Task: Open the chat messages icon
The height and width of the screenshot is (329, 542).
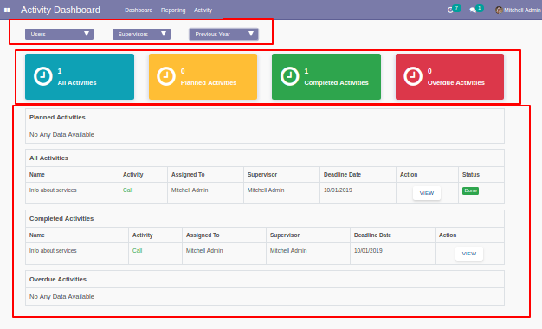Action: pyautogui.click(x=473, y=10)
